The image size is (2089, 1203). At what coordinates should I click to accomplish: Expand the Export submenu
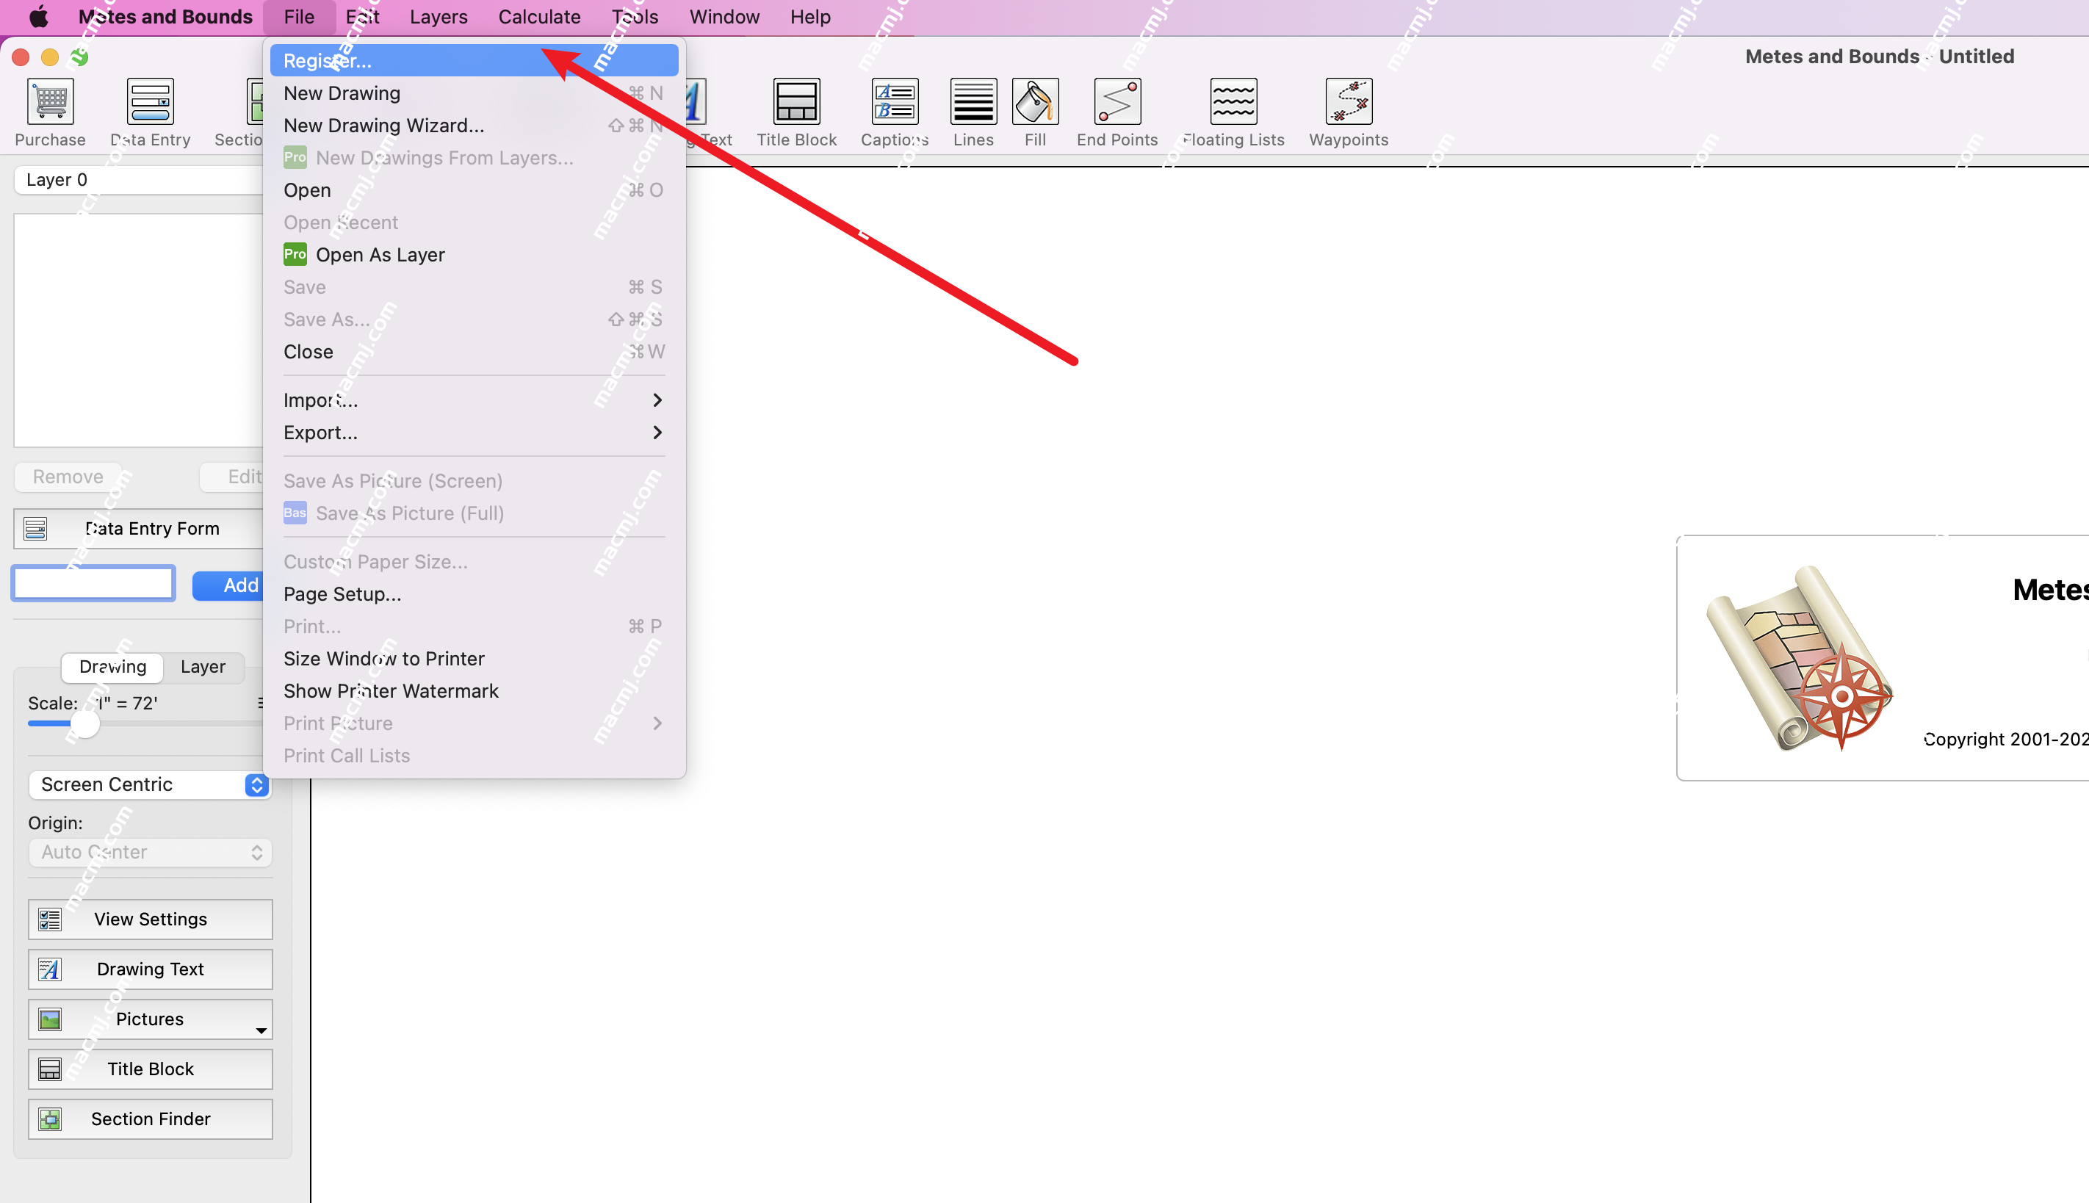click(474, 433)
